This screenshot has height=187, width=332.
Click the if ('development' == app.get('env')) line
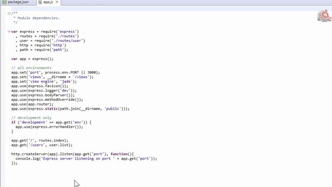click(51, 123)
